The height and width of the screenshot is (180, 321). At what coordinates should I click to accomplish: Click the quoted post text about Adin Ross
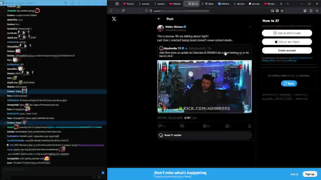pyautogui.click(x=204, y=54)
